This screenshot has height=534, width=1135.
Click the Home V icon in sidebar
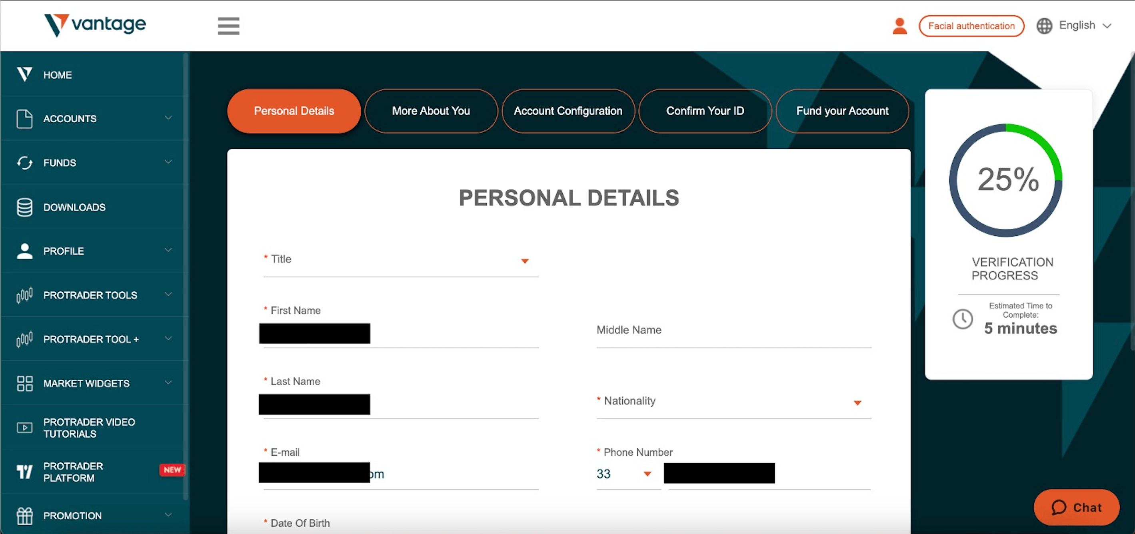tap(25, 74)
